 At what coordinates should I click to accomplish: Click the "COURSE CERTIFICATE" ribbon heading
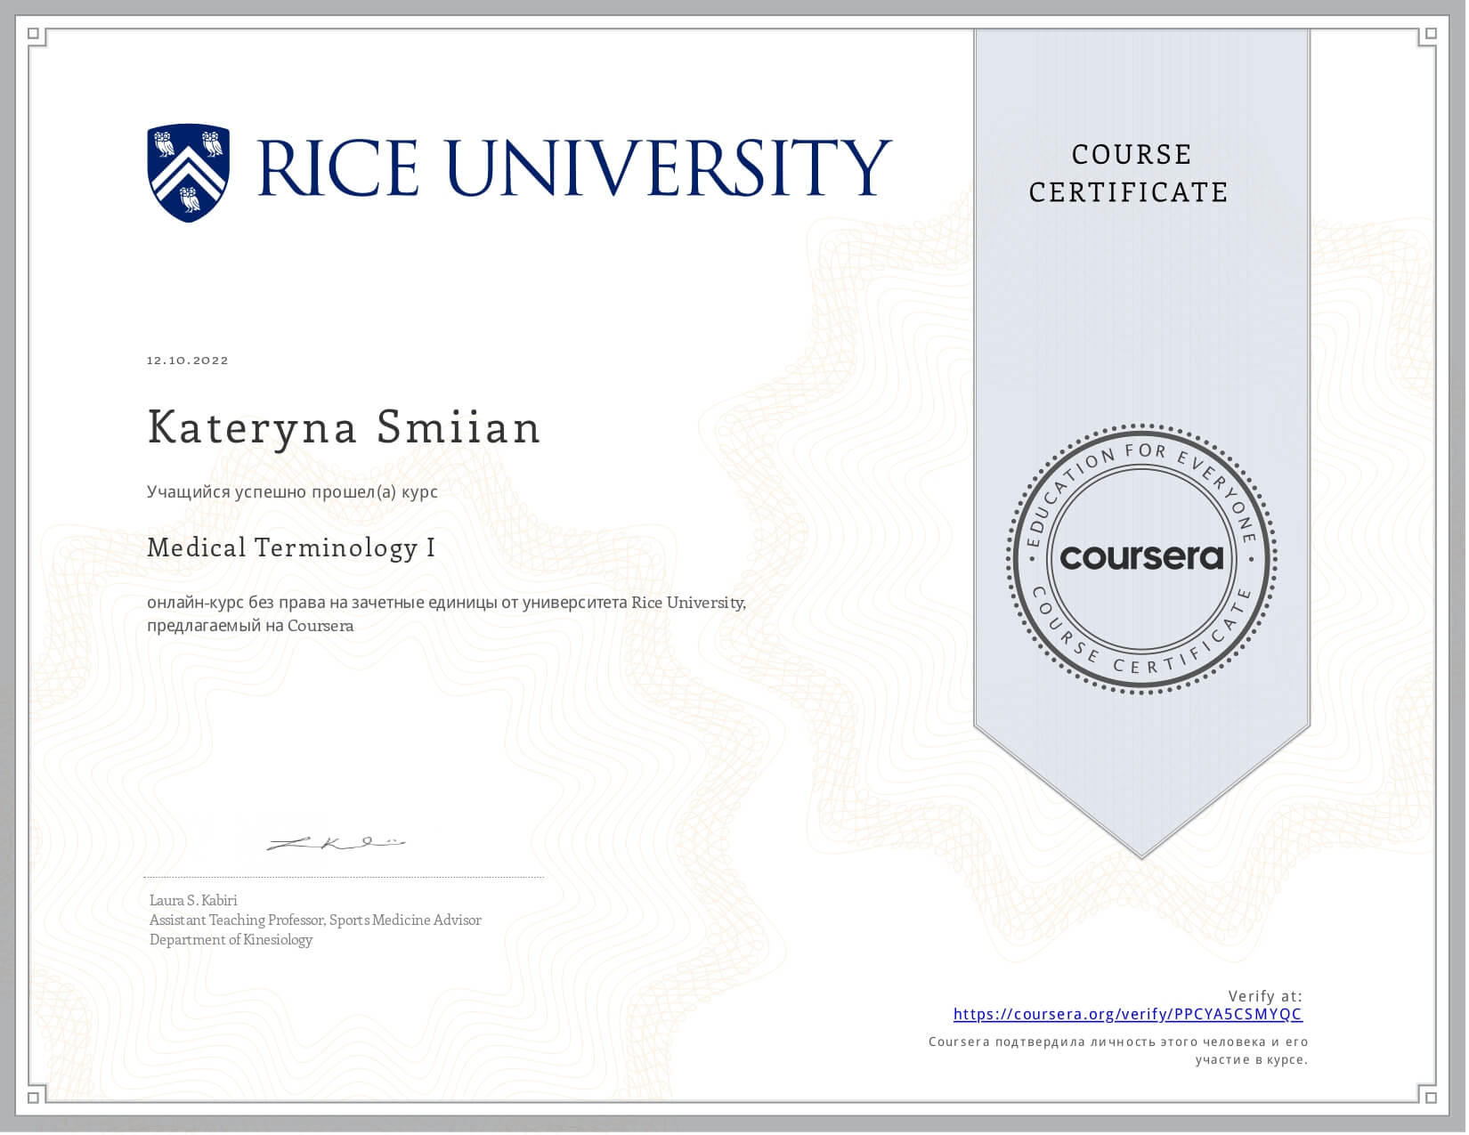pyautogui.click(x=1129, y=174)
